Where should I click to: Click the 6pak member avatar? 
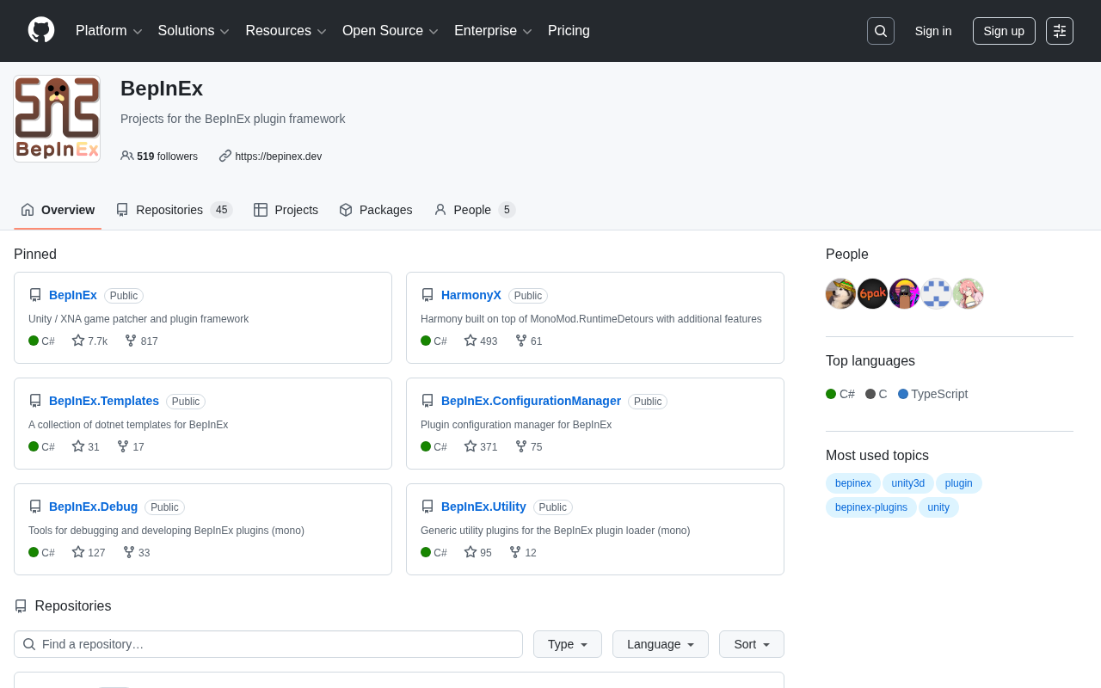tap(872, 294)
